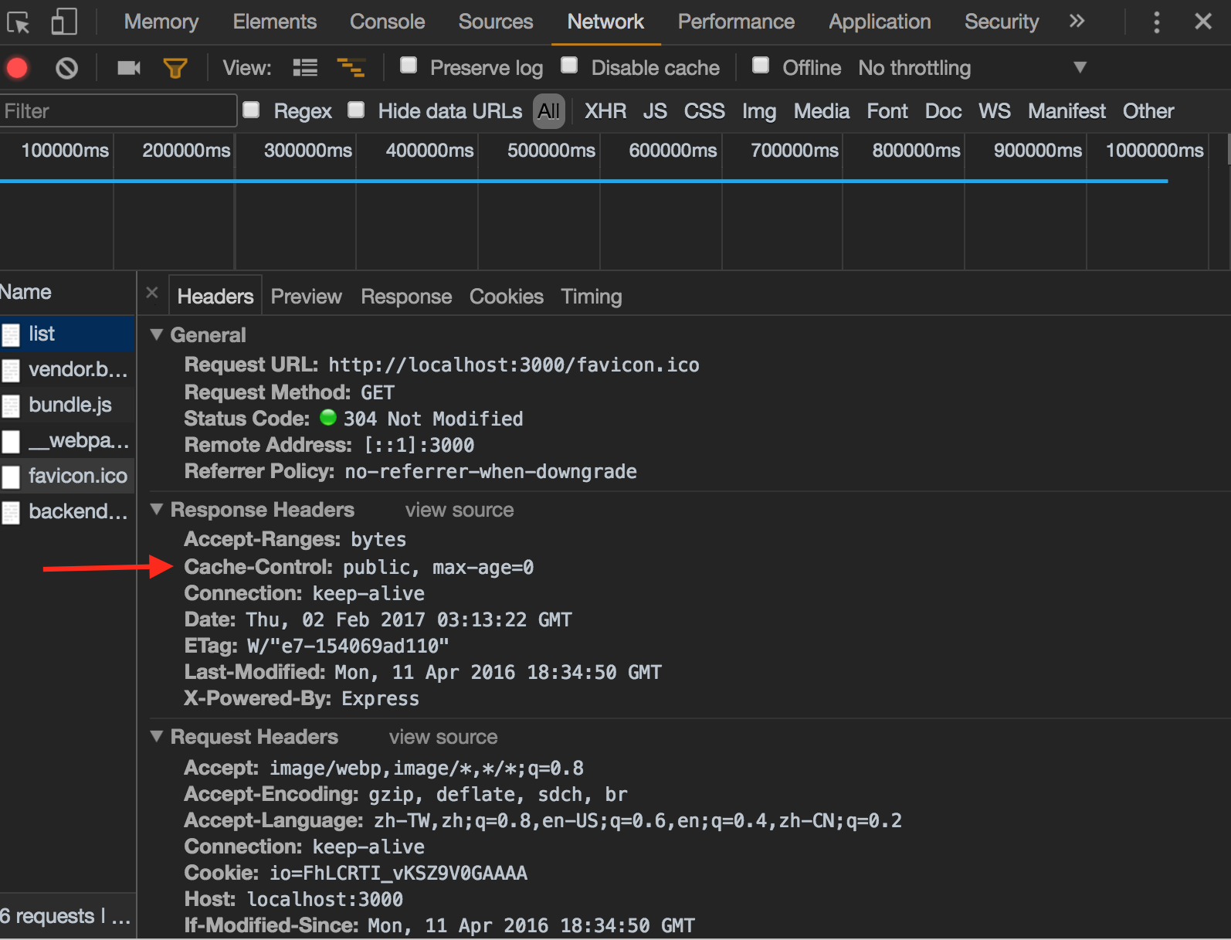Open the Console tab

click(x=388, y=22)
